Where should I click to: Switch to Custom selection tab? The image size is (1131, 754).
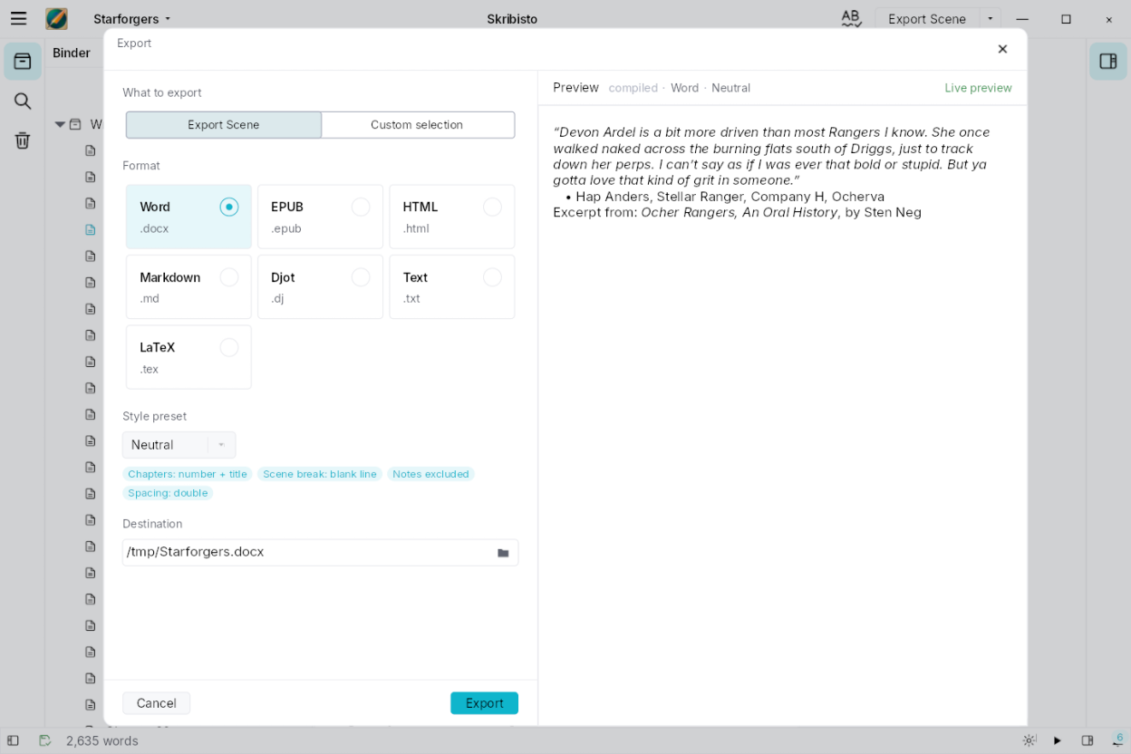pos(418,125)
